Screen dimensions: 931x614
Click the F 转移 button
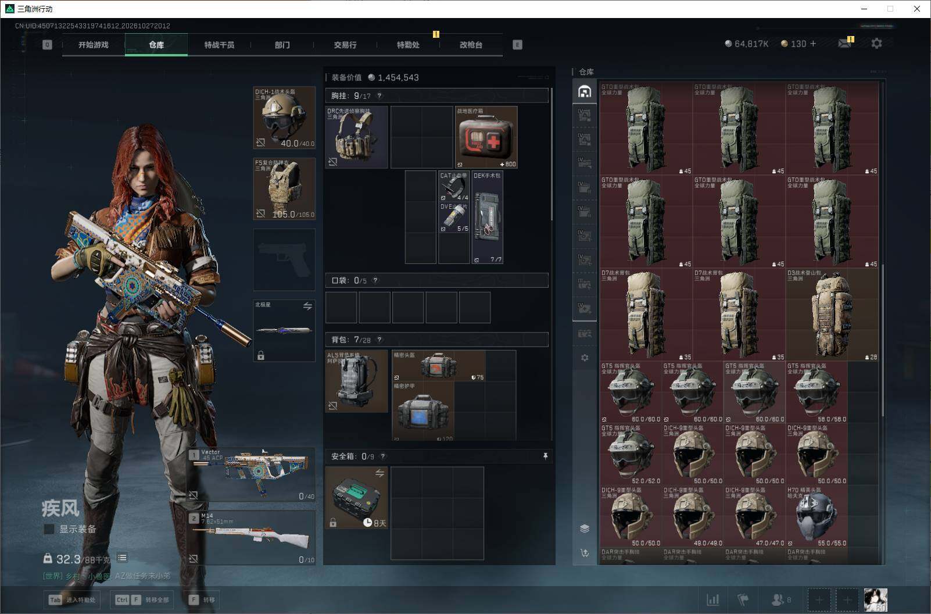click(x=202, y=599)
